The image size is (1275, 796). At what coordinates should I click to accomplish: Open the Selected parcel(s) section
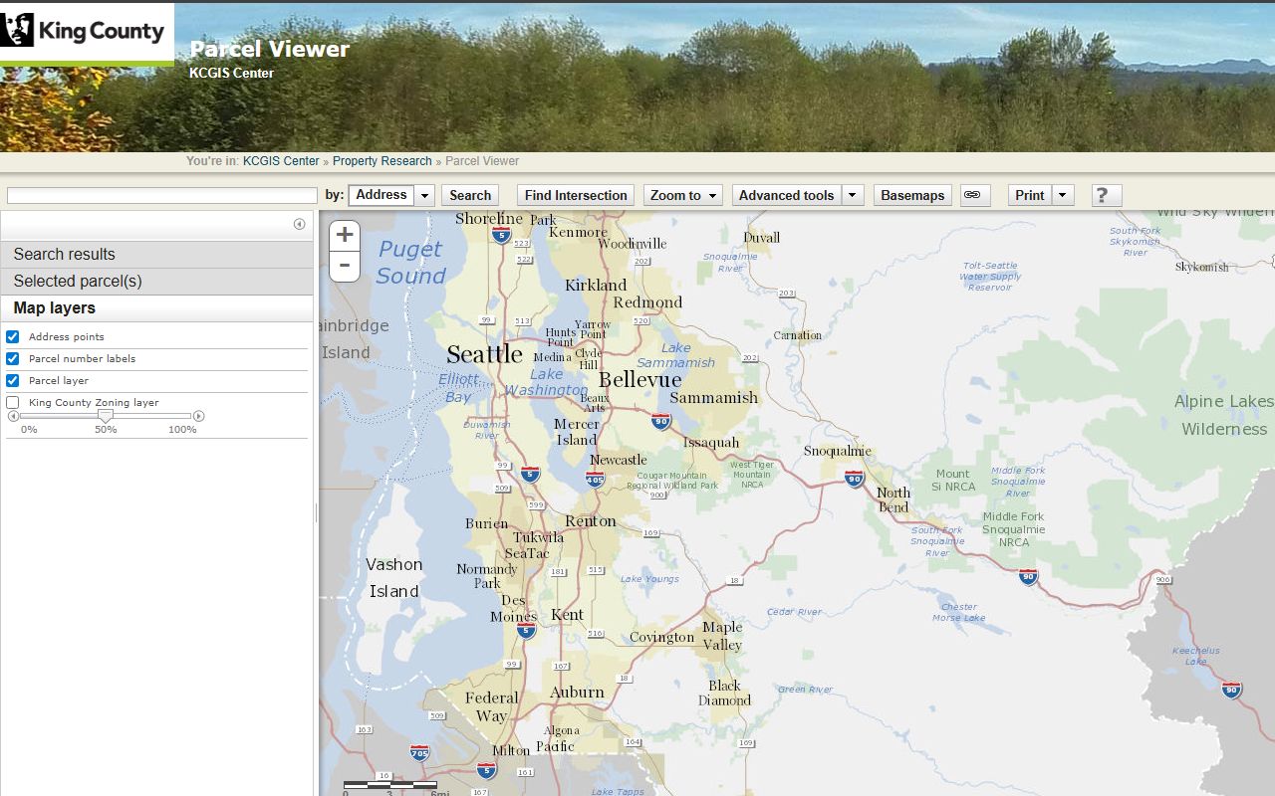(x=156, y=281)
